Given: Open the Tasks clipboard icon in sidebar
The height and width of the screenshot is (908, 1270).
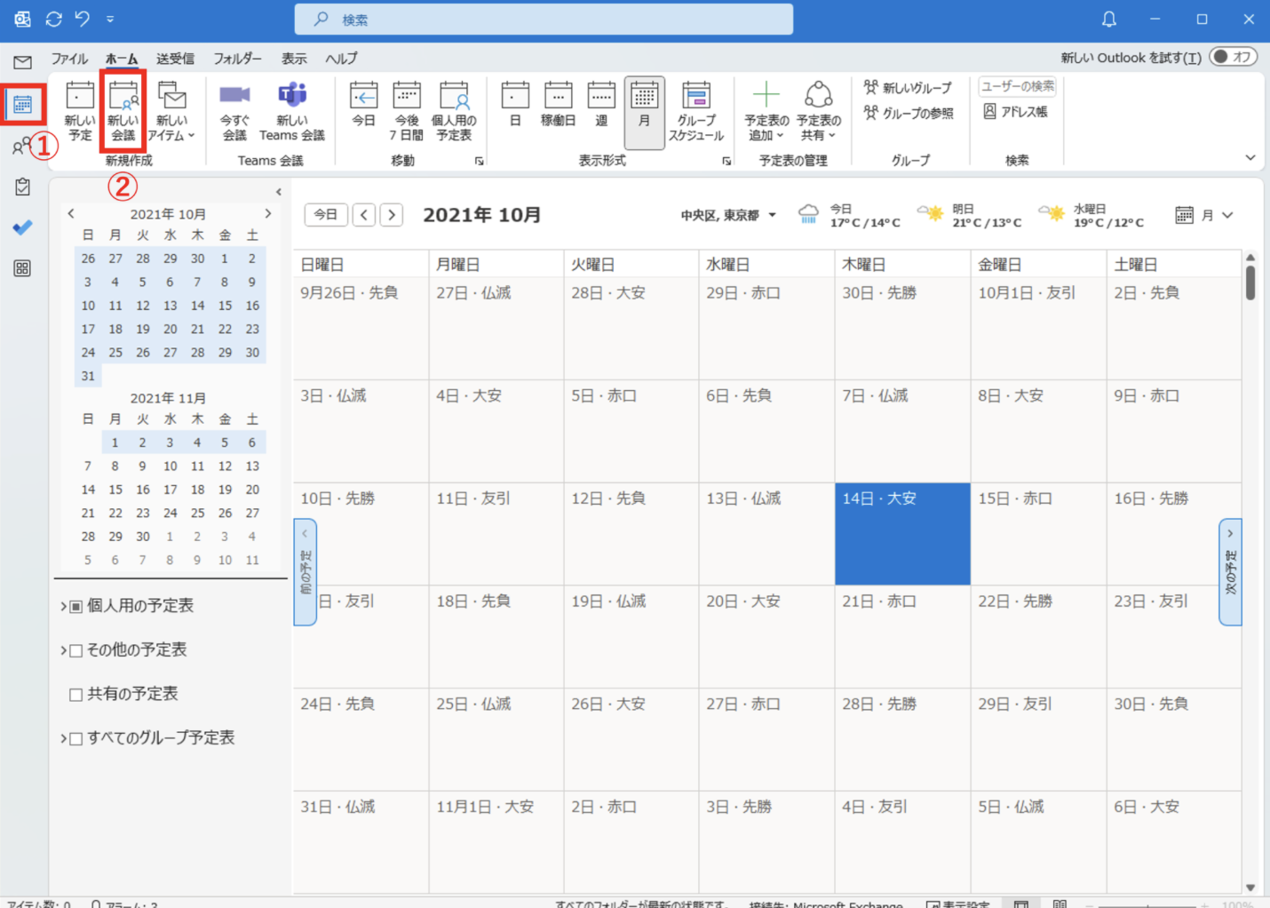Looking at the screenshot, I should point(23,187).
